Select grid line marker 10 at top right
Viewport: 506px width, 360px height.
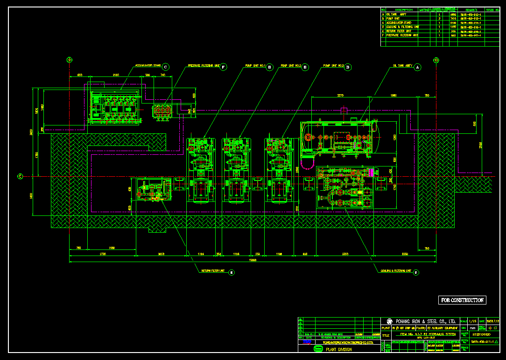tap(436, 60)
